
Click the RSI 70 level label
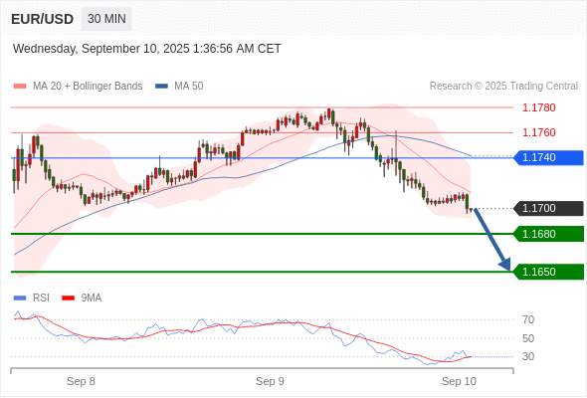pos(528,319)
